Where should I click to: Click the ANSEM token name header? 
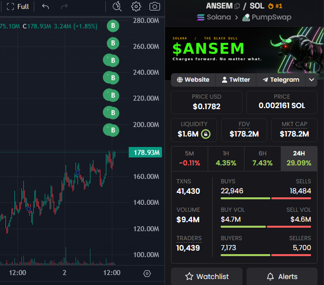pyautogui.click(x=219, y=6)
